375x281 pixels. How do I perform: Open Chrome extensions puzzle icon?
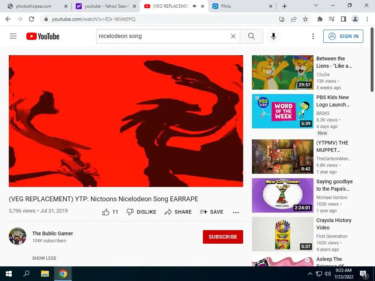tap(320, 19)
